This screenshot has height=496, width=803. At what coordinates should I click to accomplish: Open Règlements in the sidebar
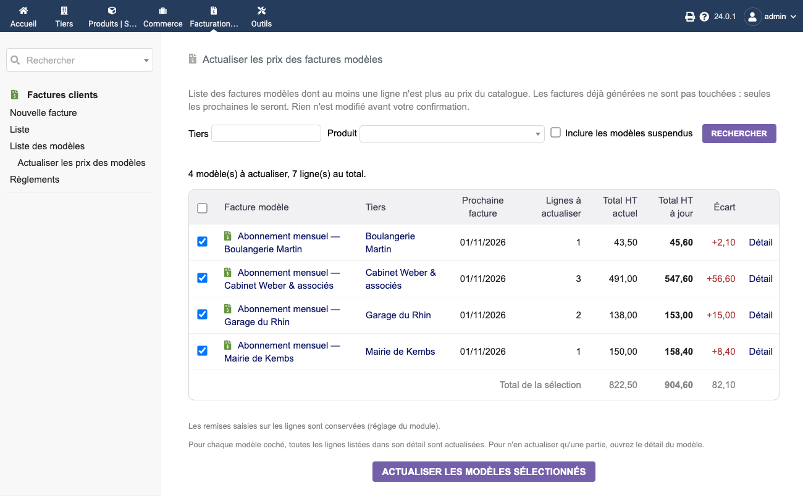[x=35, y=180]
